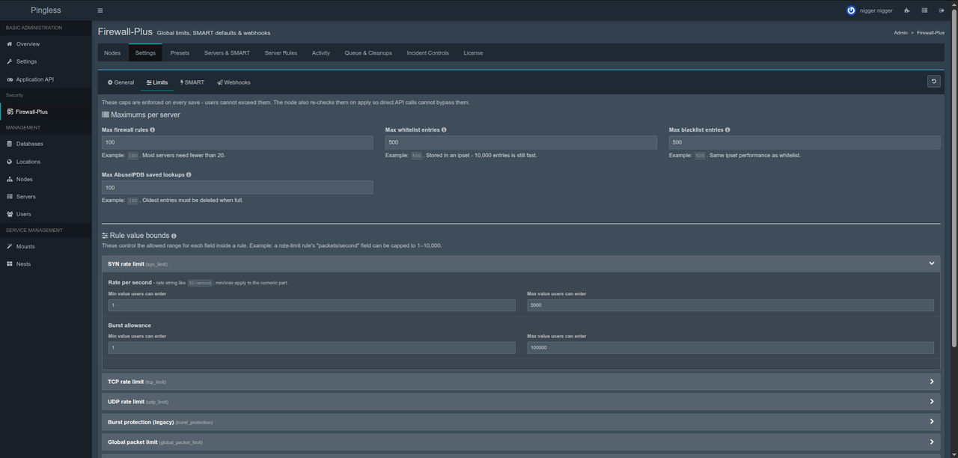Open the Presets tab
958x458 pixels.
tap(180, 53)
